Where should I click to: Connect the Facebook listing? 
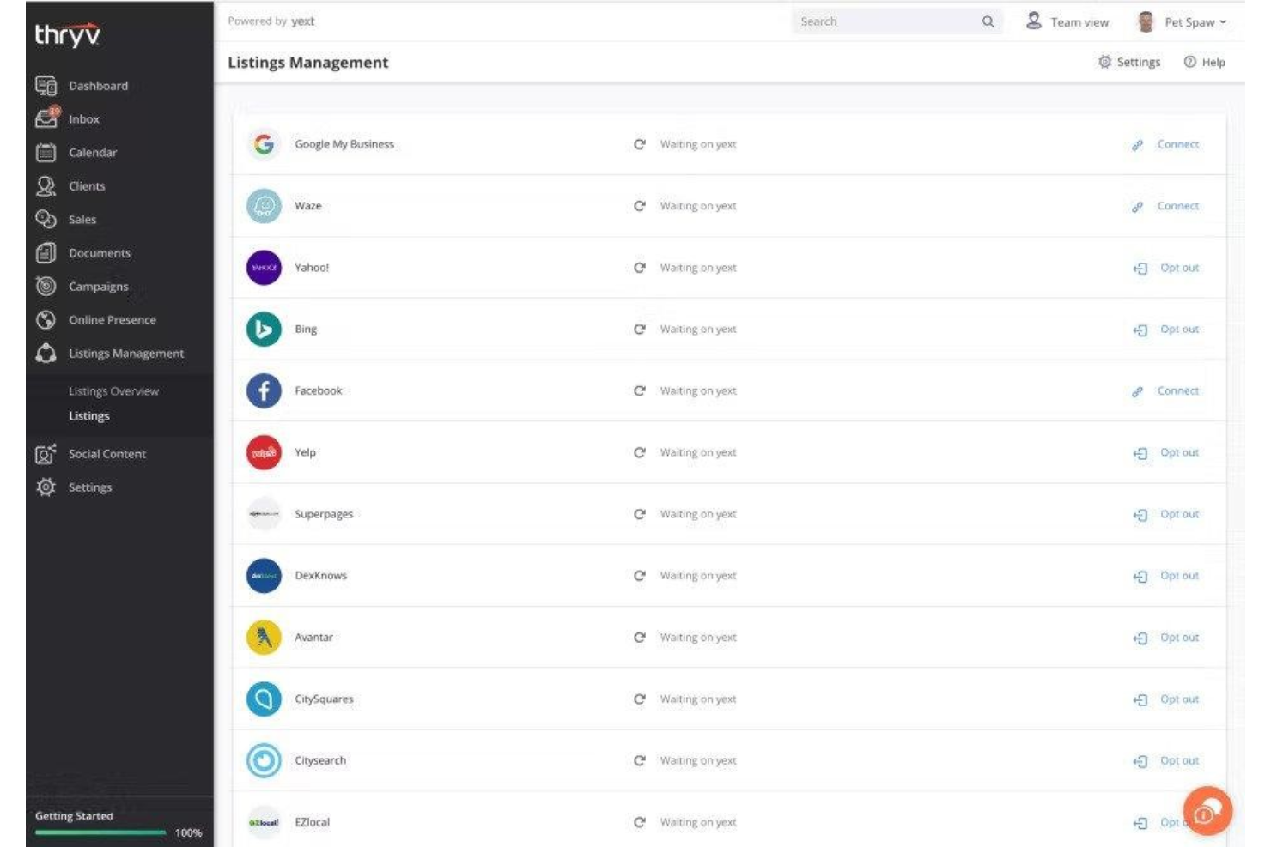(1165, 390)
